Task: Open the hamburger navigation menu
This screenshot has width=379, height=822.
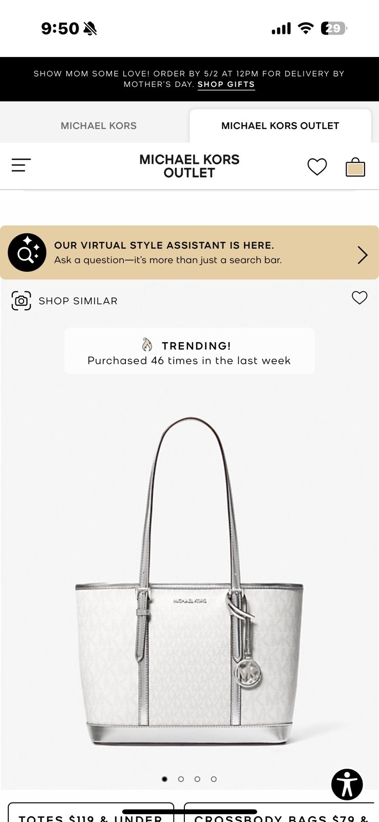Action: [21, 165]
